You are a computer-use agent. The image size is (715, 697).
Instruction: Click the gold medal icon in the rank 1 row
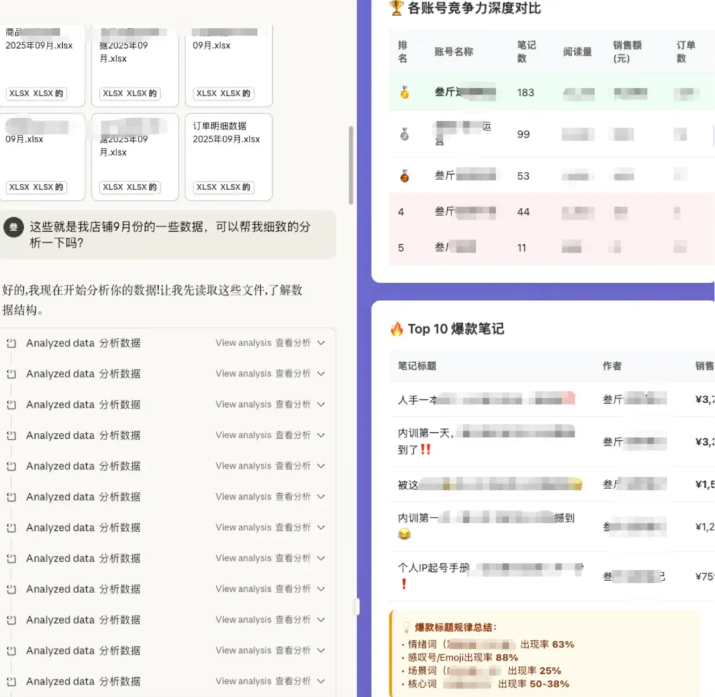tap(405, 93)
